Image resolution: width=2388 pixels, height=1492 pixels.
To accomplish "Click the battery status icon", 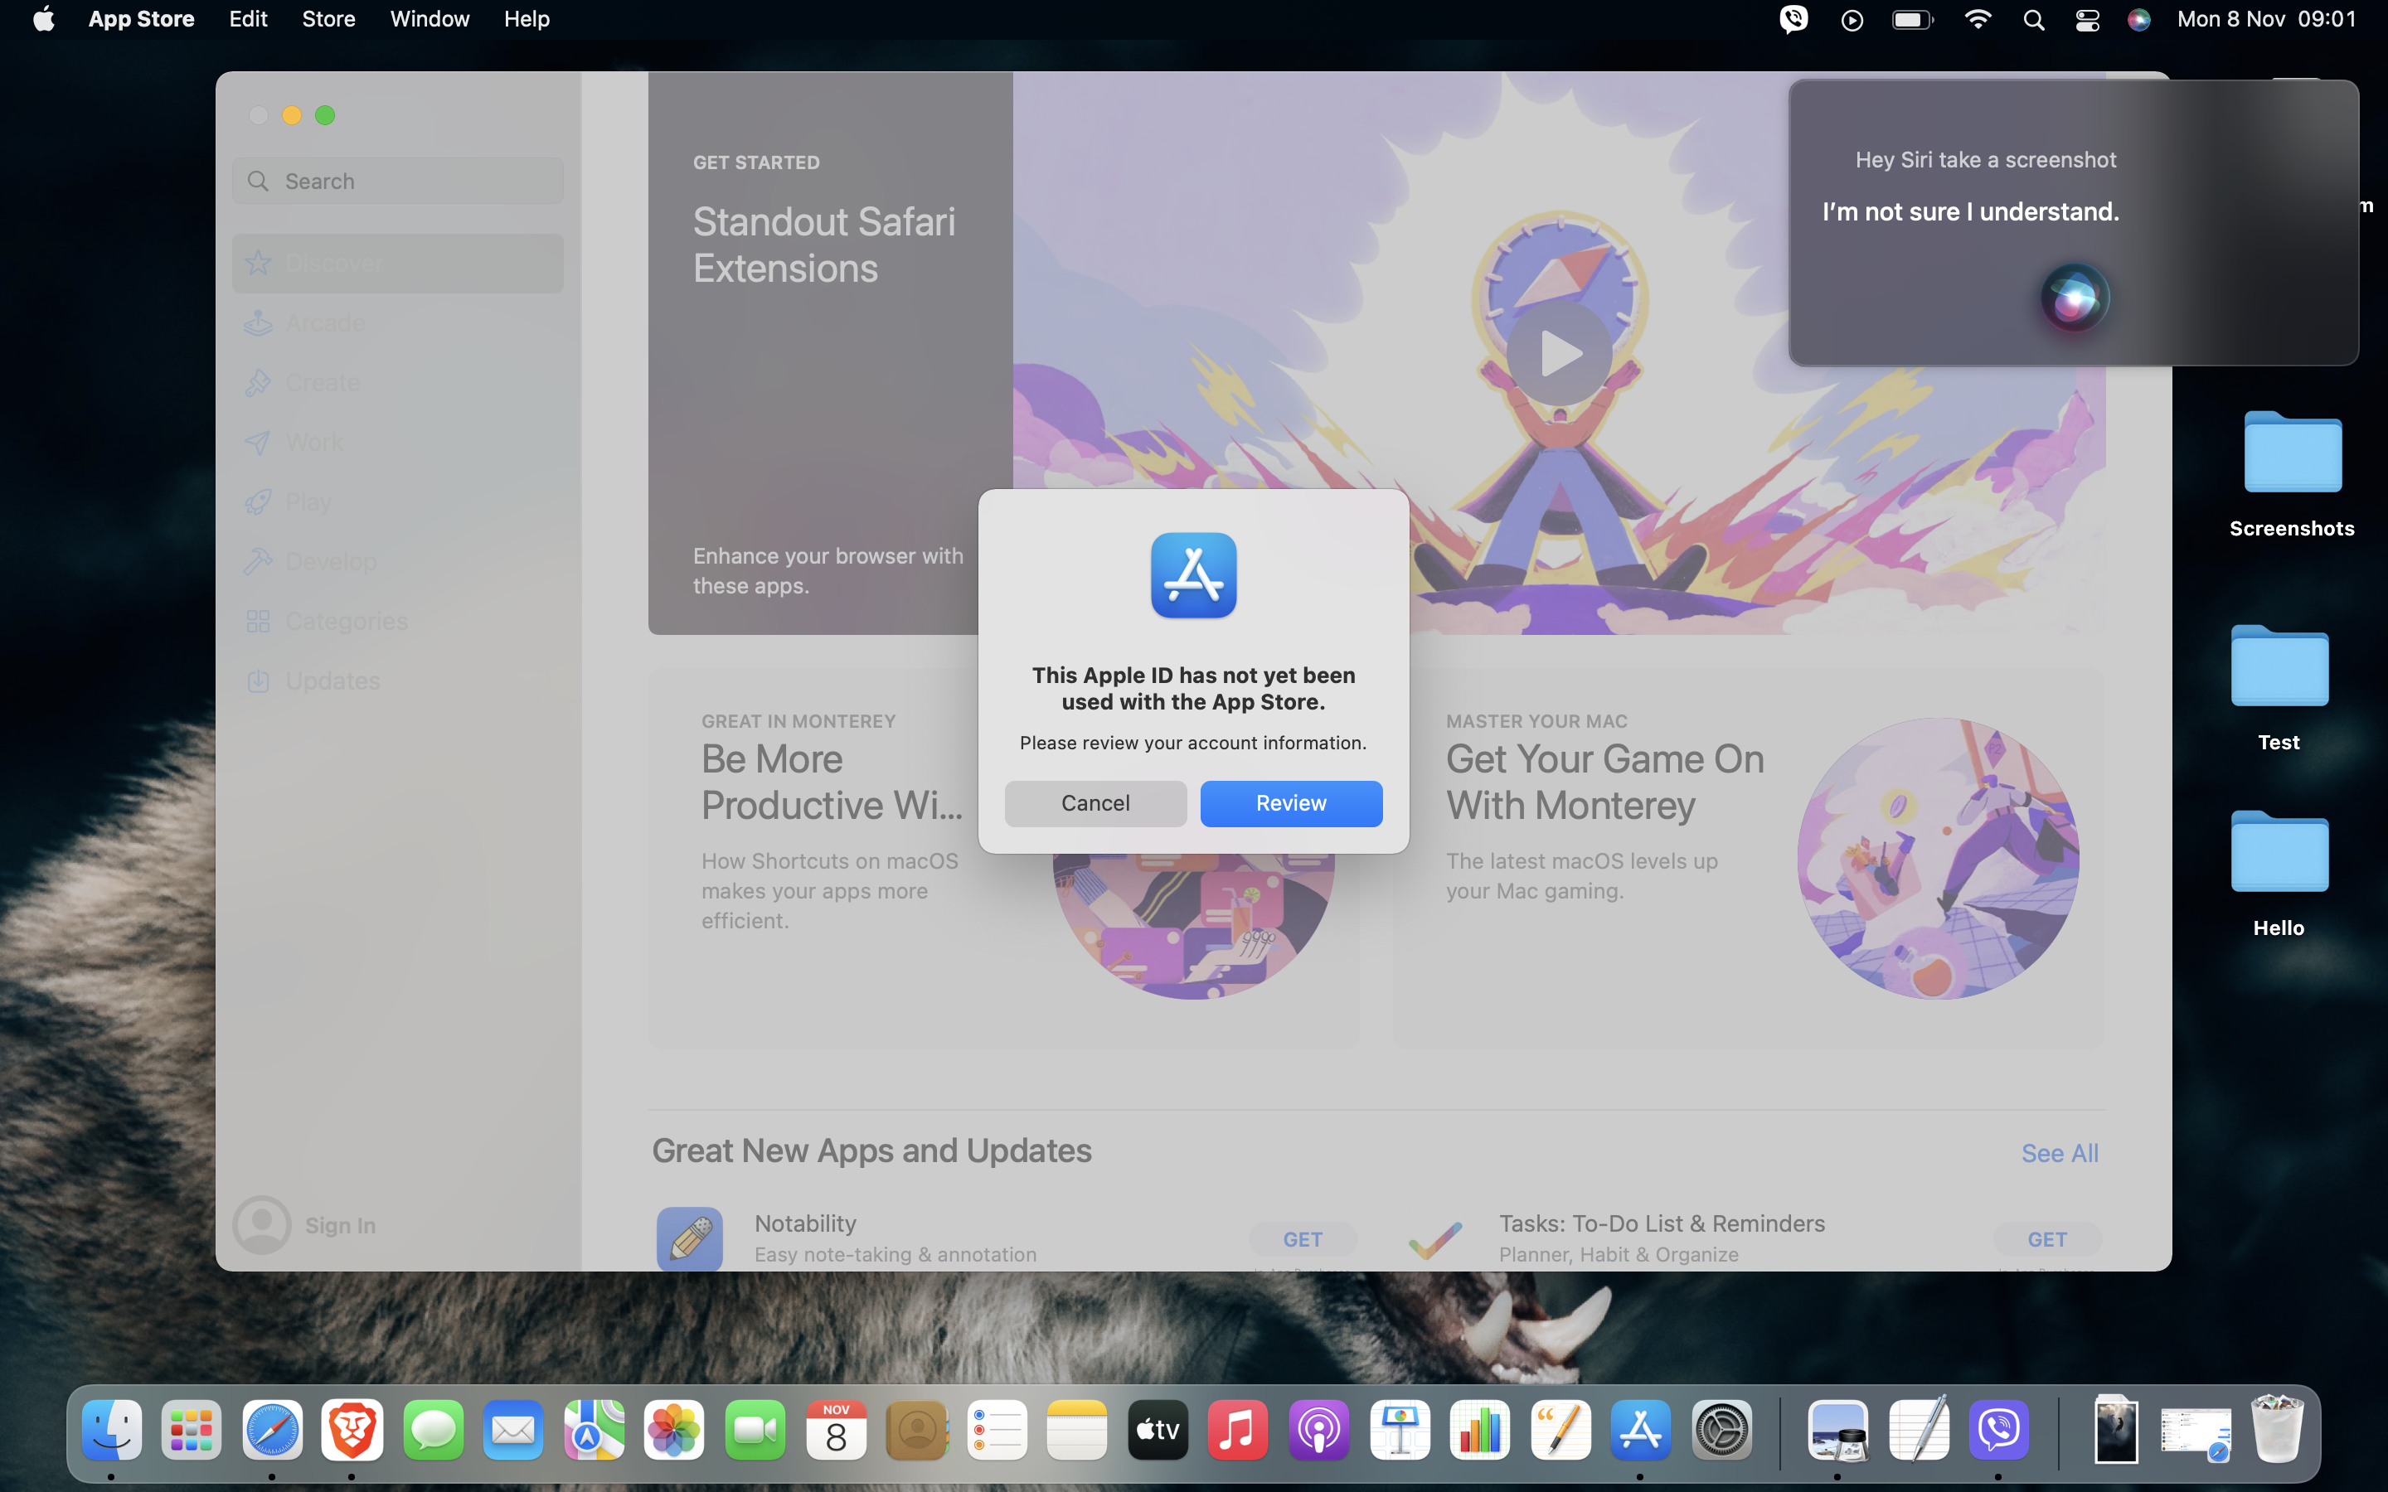I will pyautogui.click(x=1911, y=20).
